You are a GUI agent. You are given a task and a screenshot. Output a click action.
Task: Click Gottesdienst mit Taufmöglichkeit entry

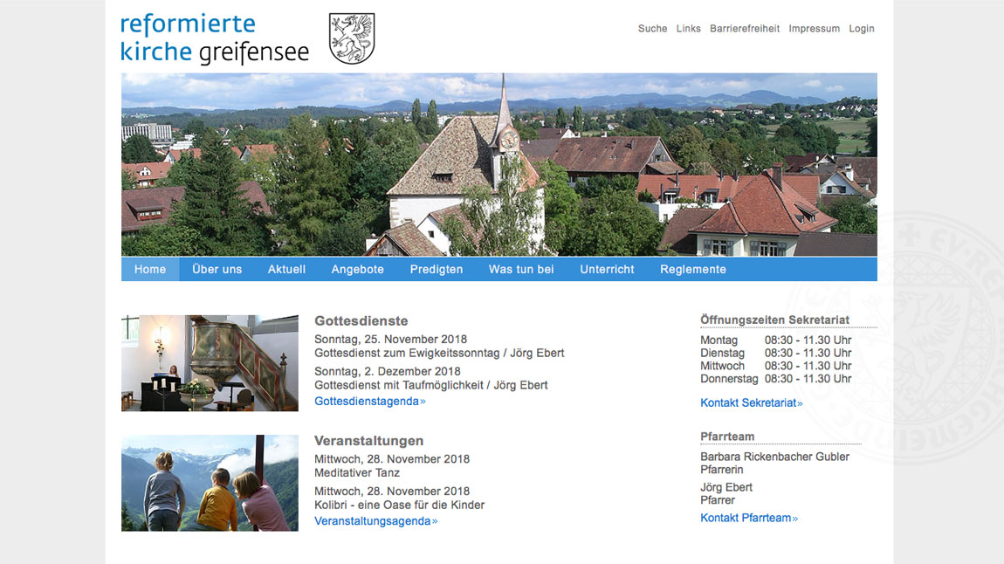pos(431,385)
